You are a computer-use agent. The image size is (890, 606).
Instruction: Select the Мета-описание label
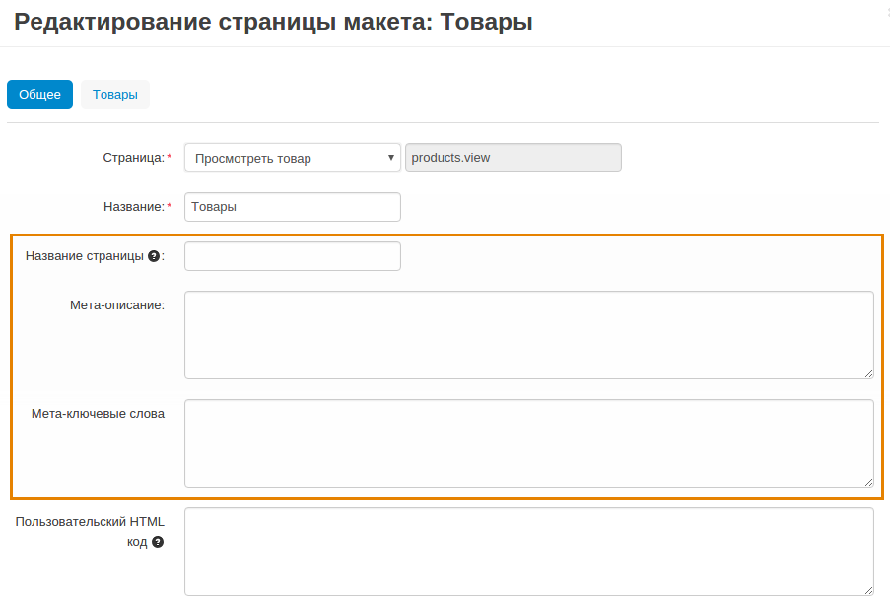(116, 305)
